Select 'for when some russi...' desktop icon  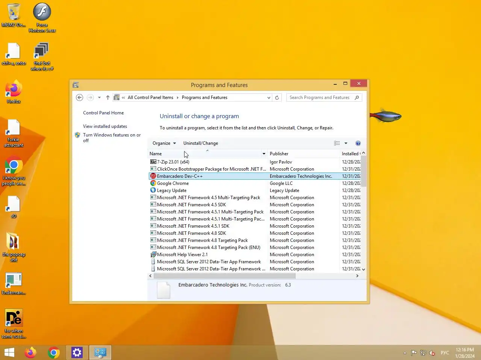pos(14,324)
